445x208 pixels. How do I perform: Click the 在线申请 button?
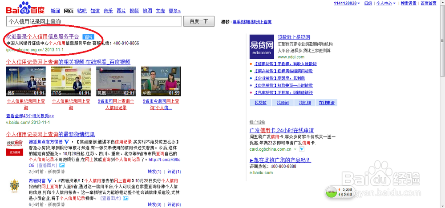pos(327,103)
